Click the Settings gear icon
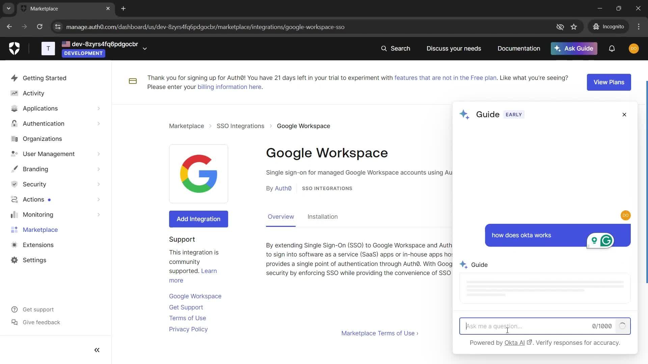 point(14,260)
